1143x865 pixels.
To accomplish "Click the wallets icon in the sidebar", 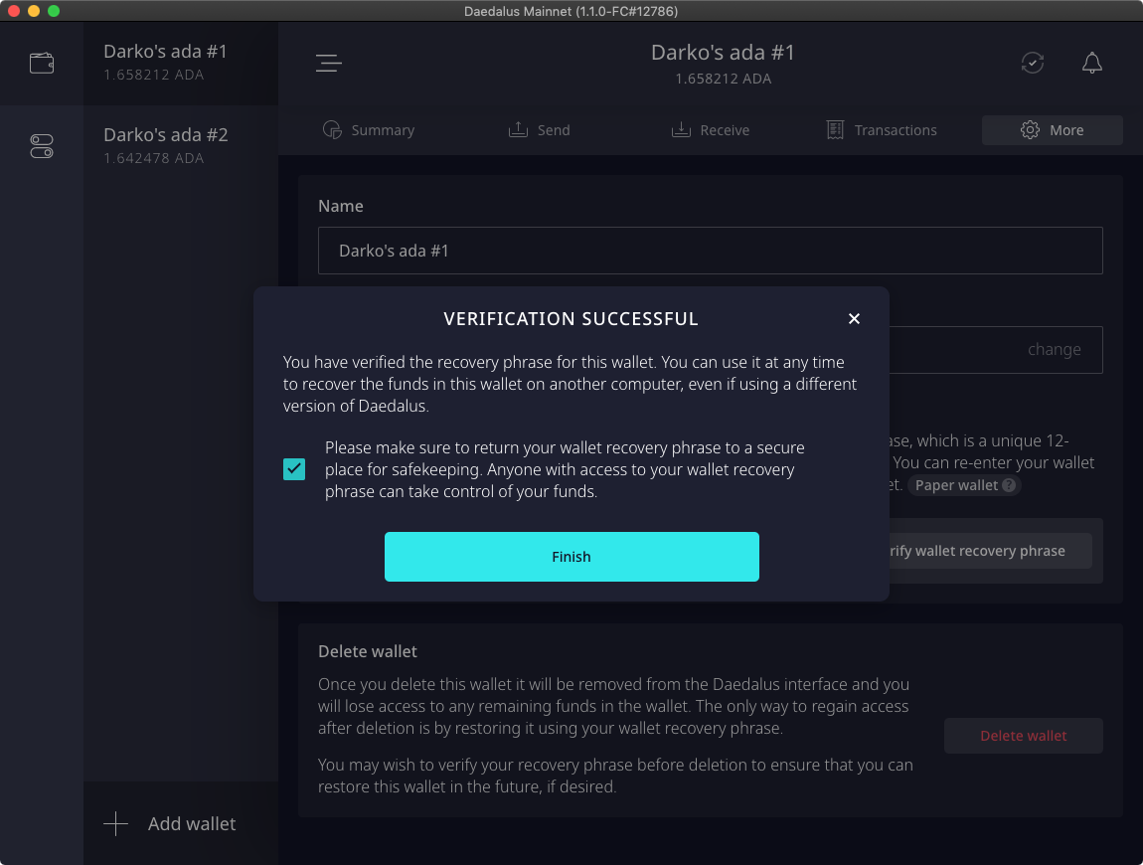I will click(42, 64).
